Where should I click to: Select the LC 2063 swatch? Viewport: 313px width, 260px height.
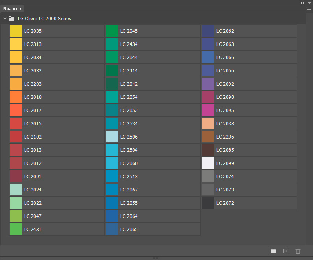click(208, 44)
